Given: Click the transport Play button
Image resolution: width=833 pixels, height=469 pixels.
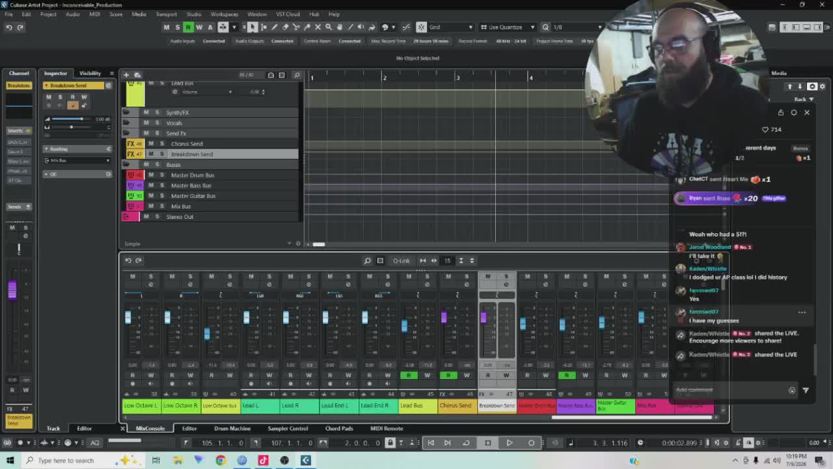Looking at the screenshot, I should (x=510, y=443).
